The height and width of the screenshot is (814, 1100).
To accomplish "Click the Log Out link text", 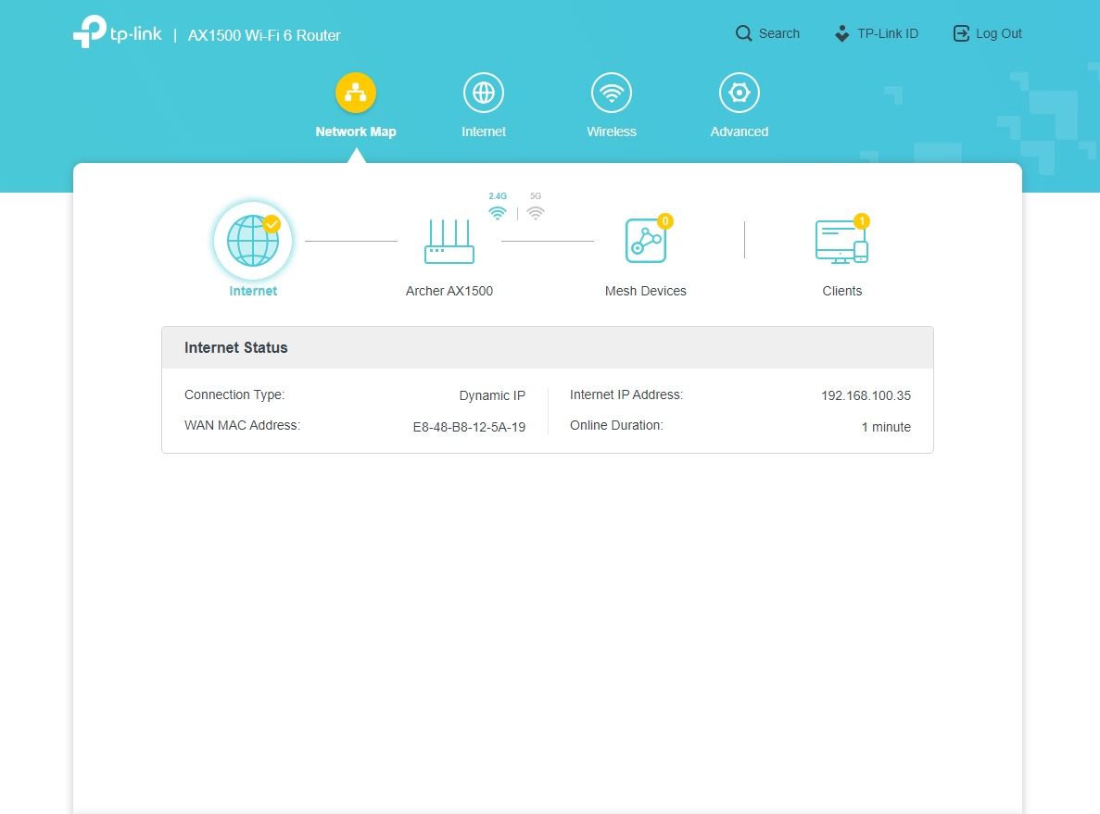I will click(x=998, y=33).
